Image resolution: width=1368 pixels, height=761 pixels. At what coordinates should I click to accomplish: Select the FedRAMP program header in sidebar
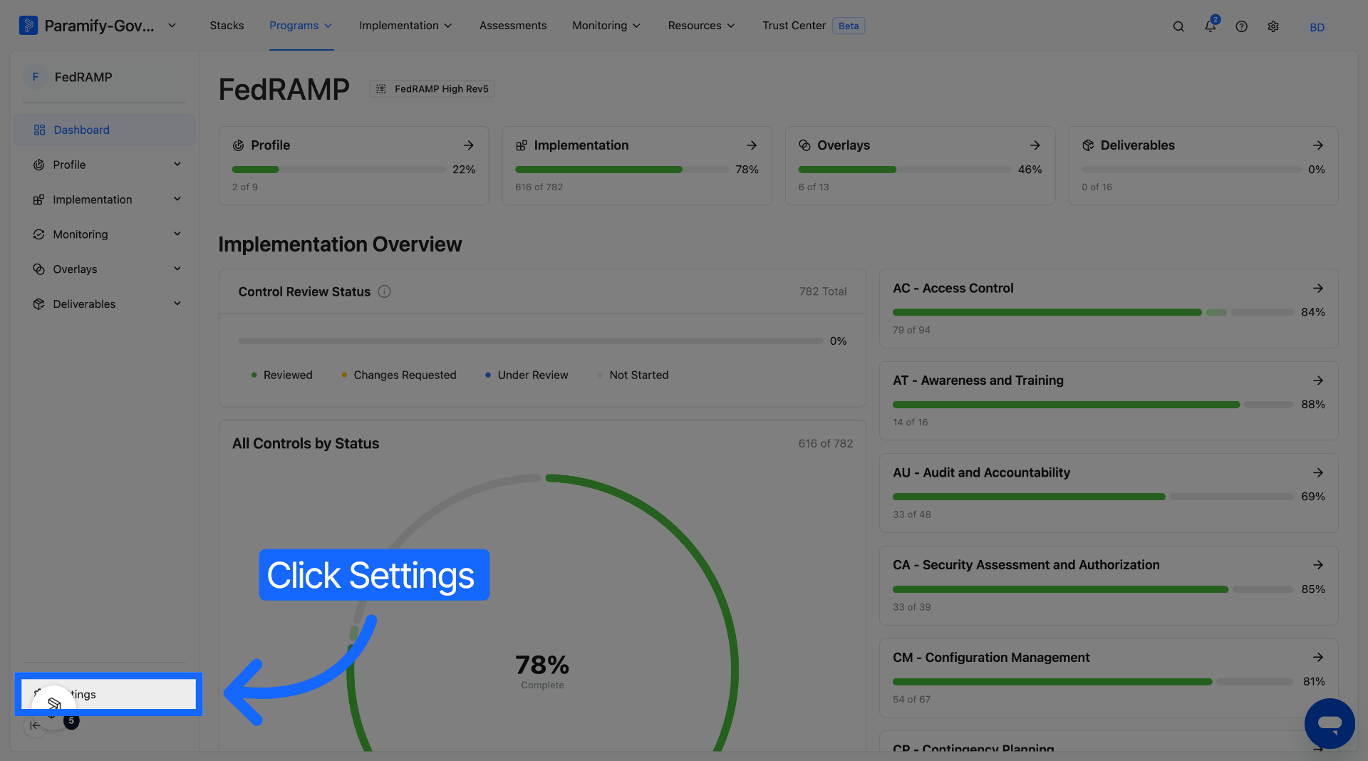pos(104,77)
